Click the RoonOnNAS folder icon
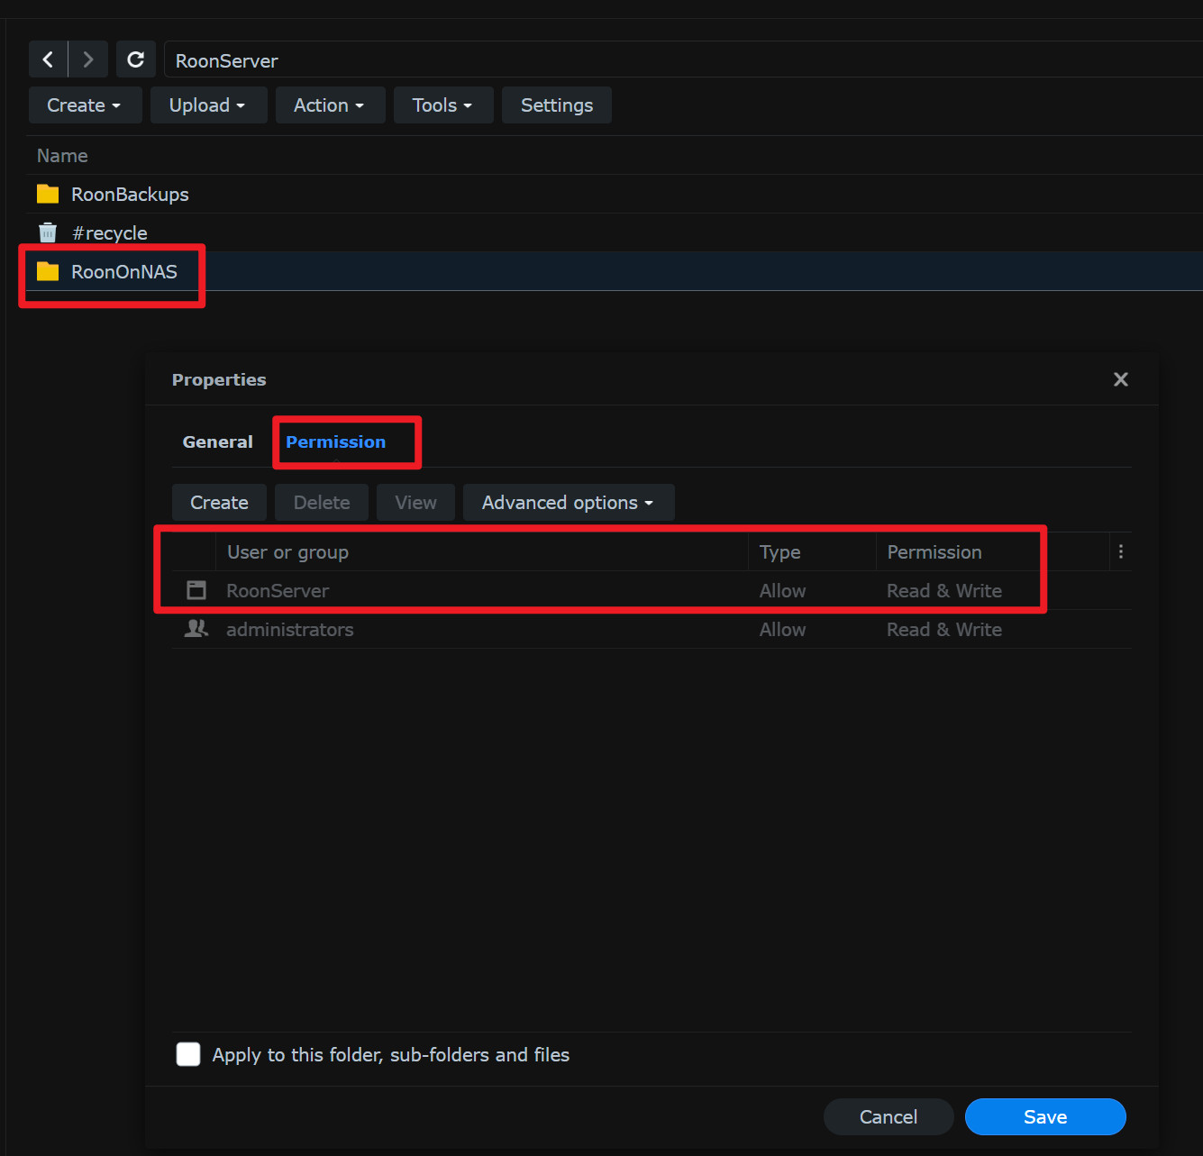 (x=48, y=272)
